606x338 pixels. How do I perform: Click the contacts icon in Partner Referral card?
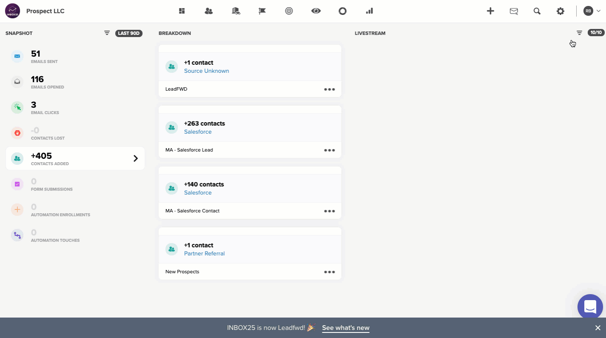[x=171, y=249]
